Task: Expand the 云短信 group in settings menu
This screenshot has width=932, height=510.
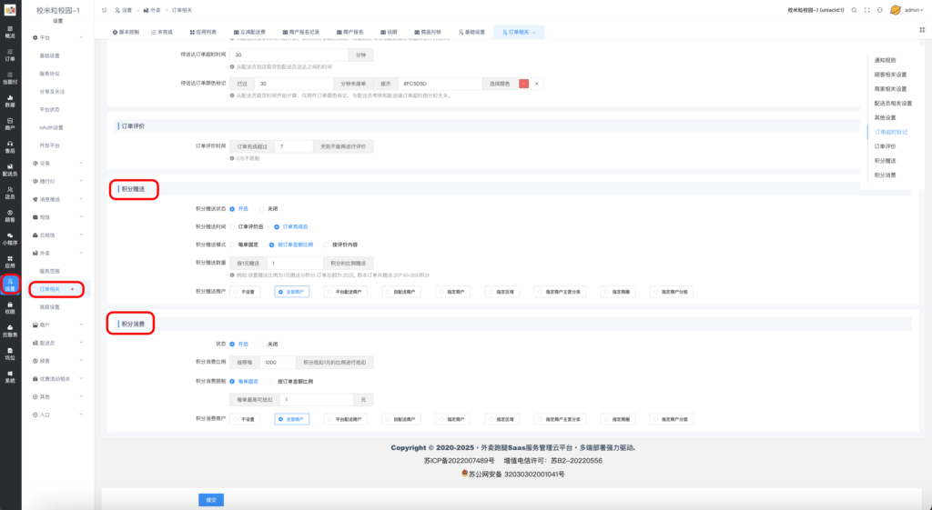Action: pos(57,235)
